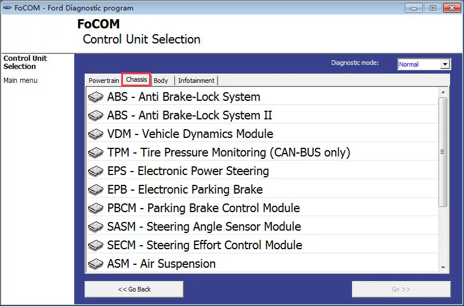Switch to the Infotainment tab
Viewport: 464px width, 306px height.
pos(196,81)
